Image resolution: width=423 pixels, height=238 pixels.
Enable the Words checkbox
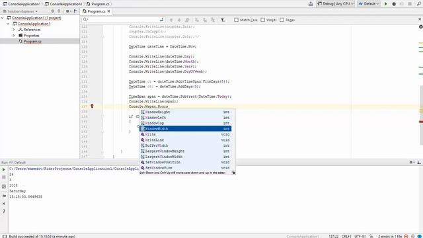point(263,20)
